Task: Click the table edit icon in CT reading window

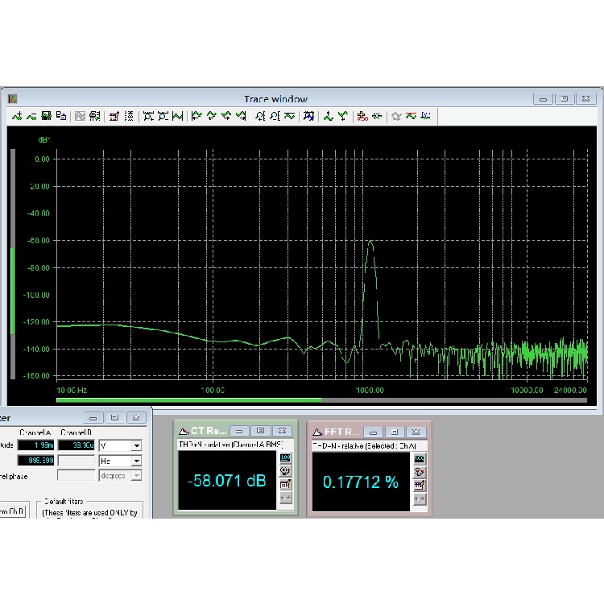Action: point(285,485)
